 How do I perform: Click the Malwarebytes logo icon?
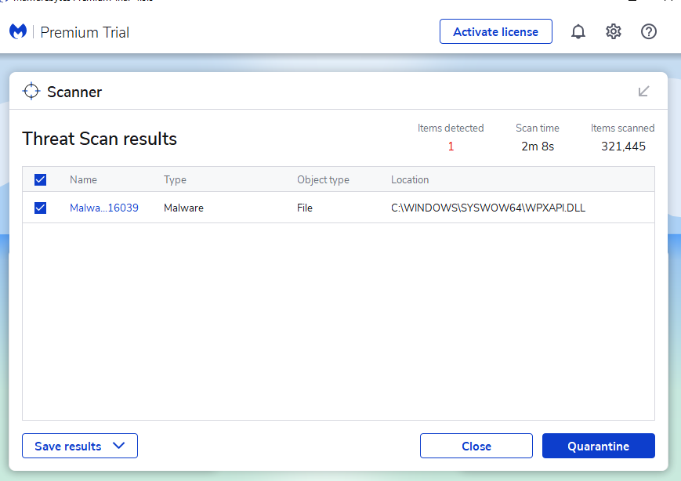click(x=18, y=31)
